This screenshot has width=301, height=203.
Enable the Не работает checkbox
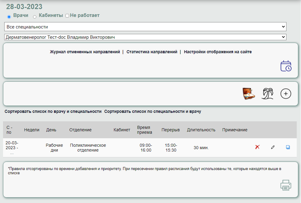pos(67,16)
